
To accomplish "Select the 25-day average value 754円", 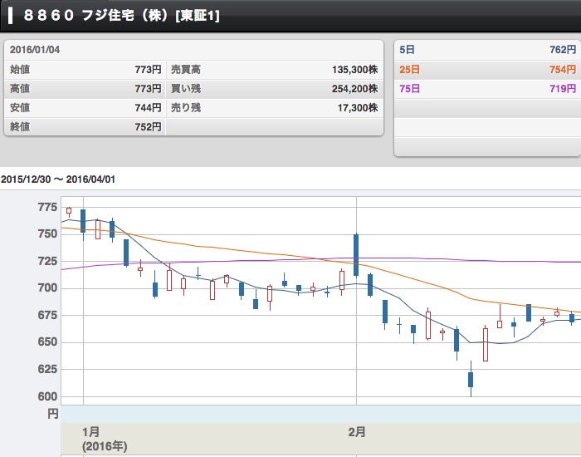I will [563, 69].
